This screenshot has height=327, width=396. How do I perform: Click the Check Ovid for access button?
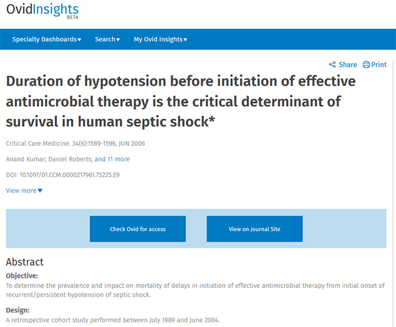tap(138, 229)
